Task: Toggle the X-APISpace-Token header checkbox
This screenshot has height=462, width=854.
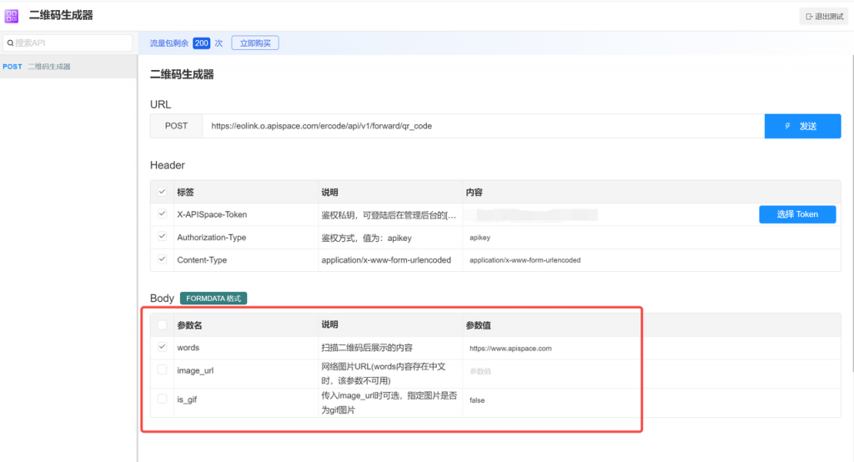Action: point(162,214)
